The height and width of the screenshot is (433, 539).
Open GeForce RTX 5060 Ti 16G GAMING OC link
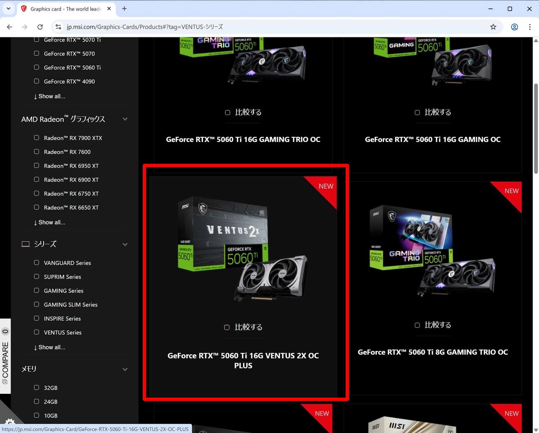tap(433, 139)
